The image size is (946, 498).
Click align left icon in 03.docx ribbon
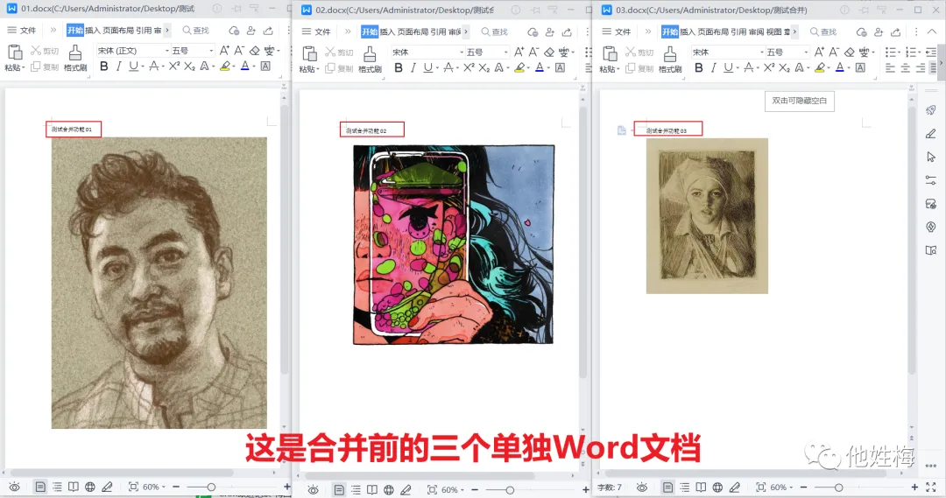point(891,68)
